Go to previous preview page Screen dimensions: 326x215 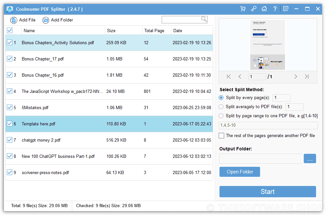[x=240, y=77]
